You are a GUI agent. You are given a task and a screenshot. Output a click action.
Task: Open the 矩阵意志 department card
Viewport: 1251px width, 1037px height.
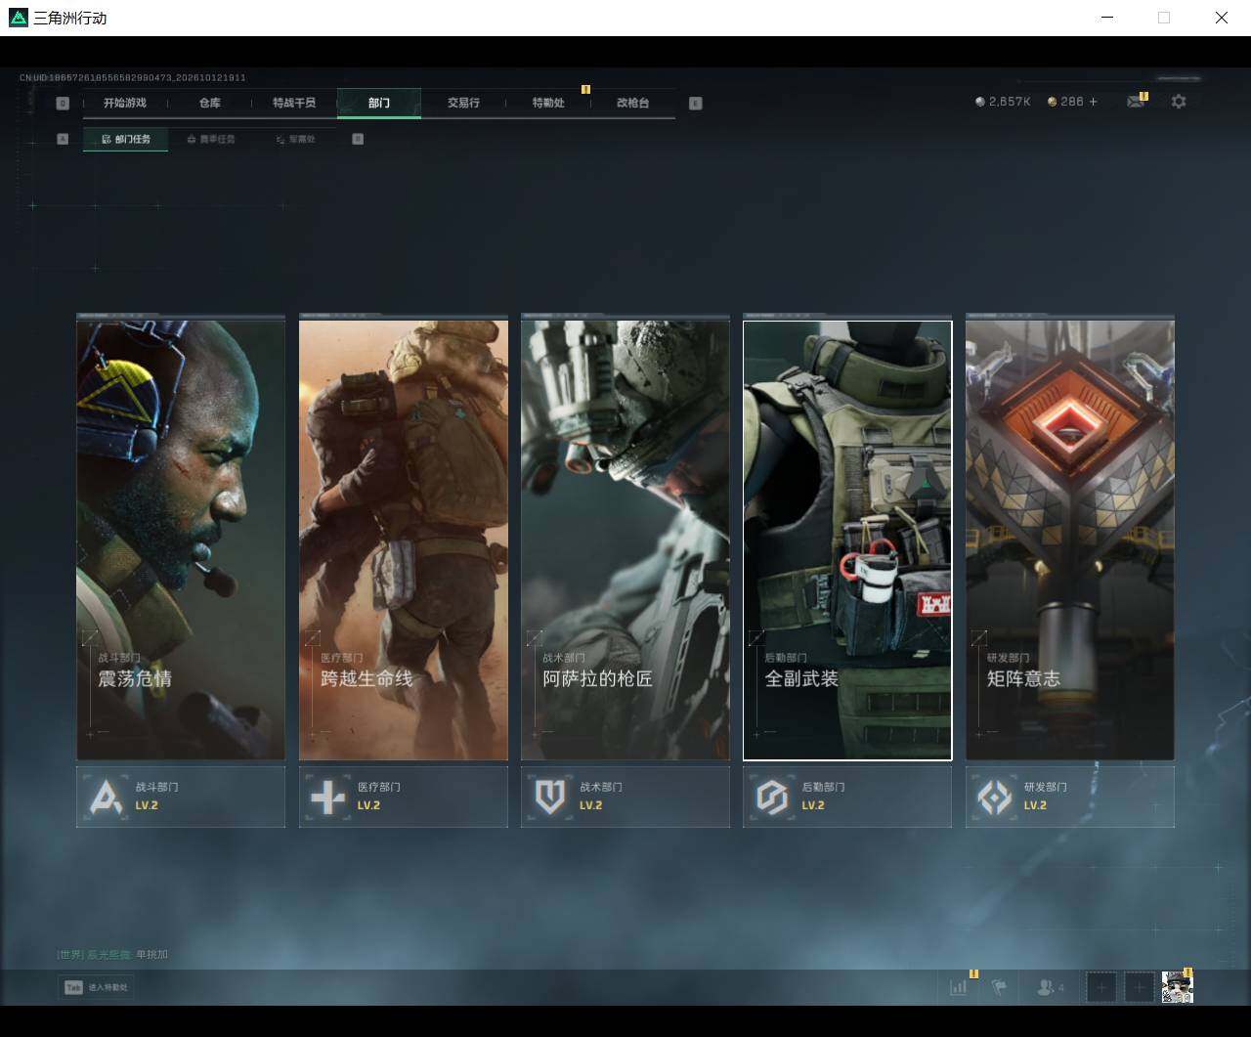[x=1070, y=540]
